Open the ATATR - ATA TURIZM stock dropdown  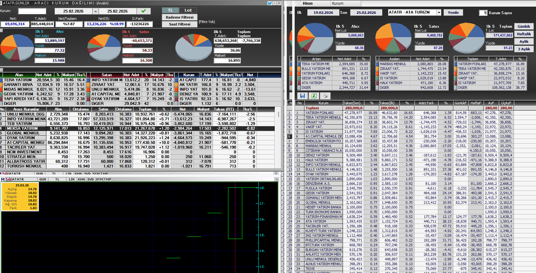tap(439, 12)
